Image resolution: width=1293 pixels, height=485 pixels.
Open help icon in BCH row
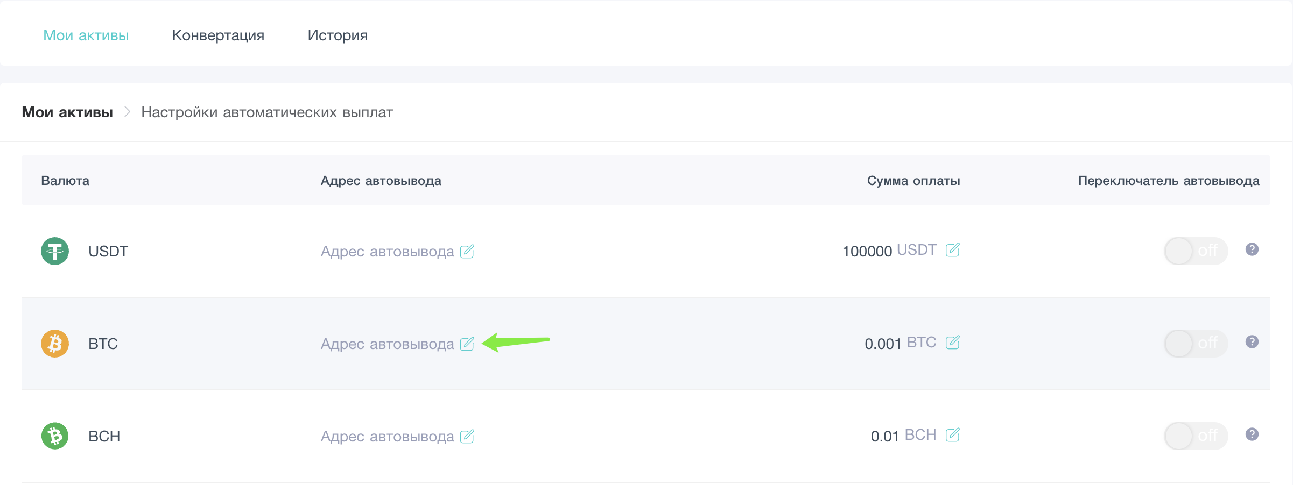point(1252,434)
